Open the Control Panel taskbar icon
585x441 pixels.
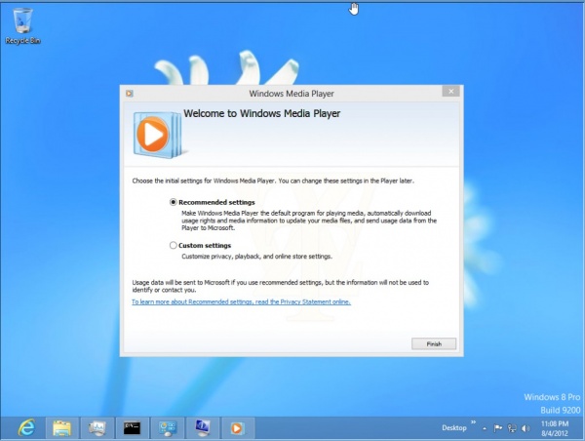(167, 428)
